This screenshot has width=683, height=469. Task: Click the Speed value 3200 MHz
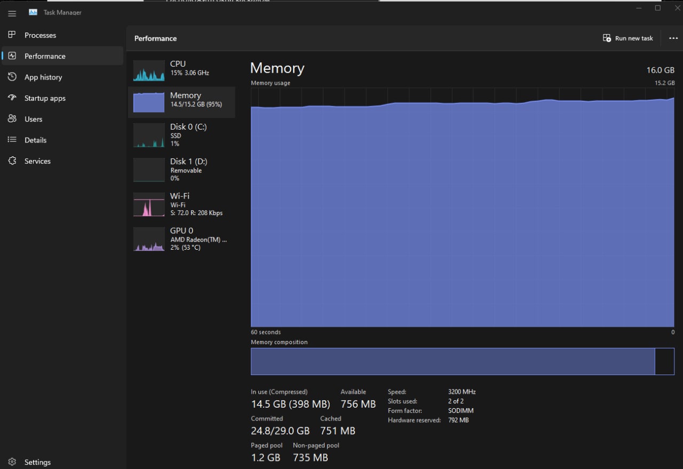coord(462,392)
